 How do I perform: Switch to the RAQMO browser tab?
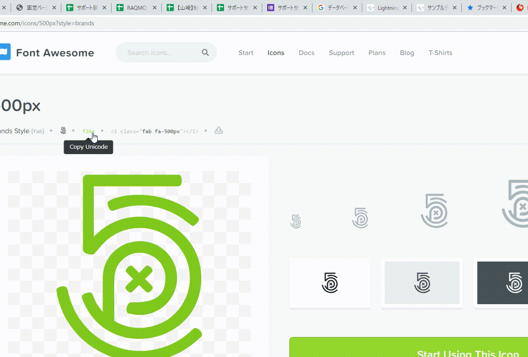(x=136, y=8)
